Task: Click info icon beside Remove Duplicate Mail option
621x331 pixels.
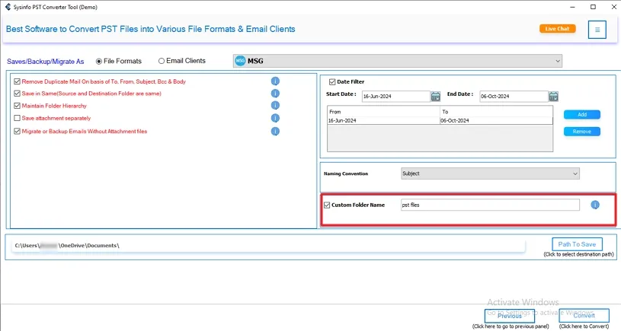Action: click(275, 81)
